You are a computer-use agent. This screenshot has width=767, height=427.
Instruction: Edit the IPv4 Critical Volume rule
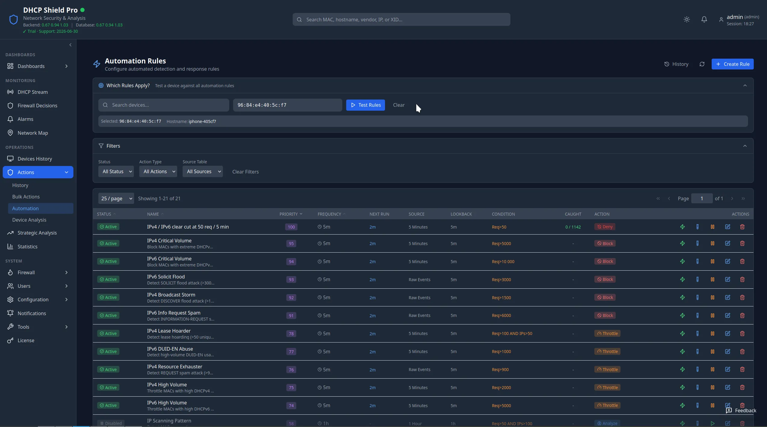point(728,243)
